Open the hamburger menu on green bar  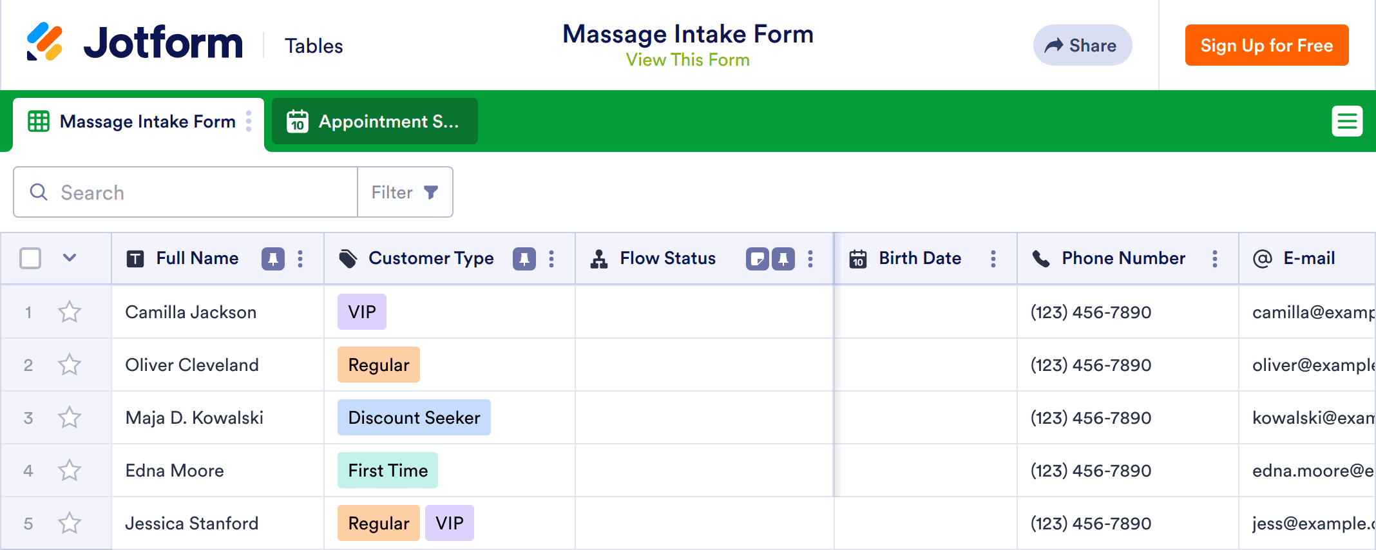[x=1347, y=121]
